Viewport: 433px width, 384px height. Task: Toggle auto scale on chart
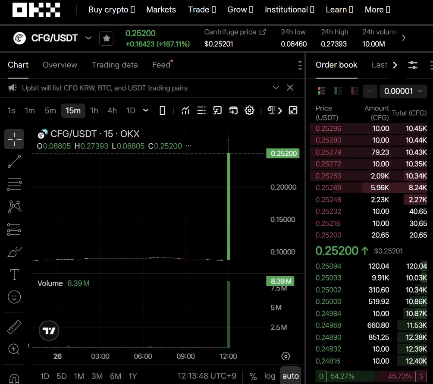(x=290, y=376)
